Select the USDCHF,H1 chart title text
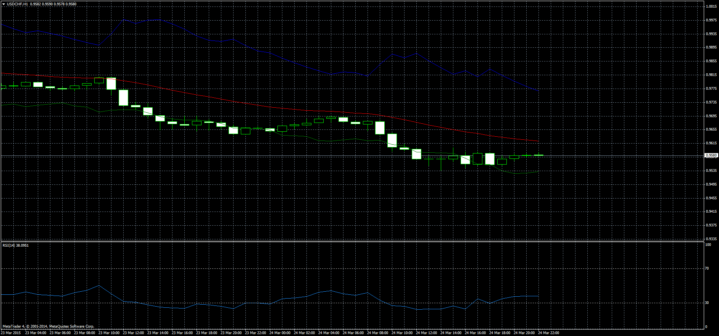 coord(18,4)
